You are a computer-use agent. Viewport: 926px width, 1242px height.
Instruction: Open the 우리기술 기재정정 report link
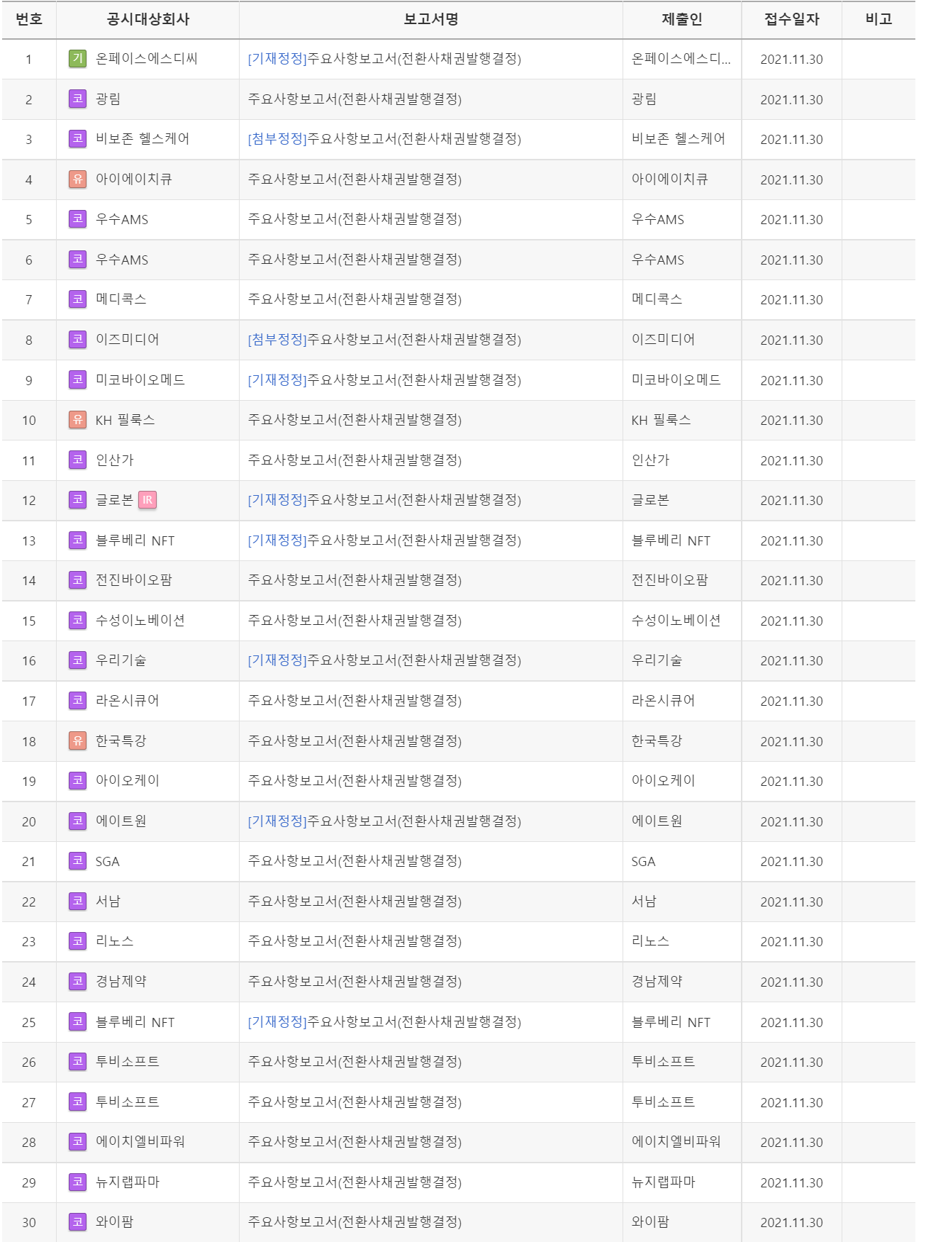384,660
